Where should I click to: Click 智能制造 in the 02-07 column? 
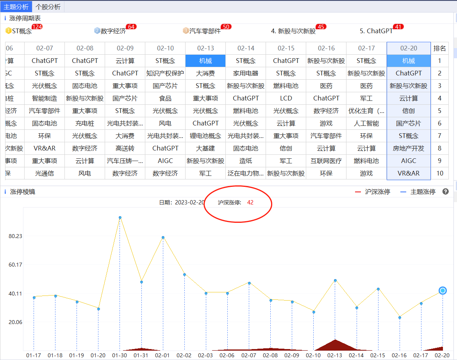45,99
